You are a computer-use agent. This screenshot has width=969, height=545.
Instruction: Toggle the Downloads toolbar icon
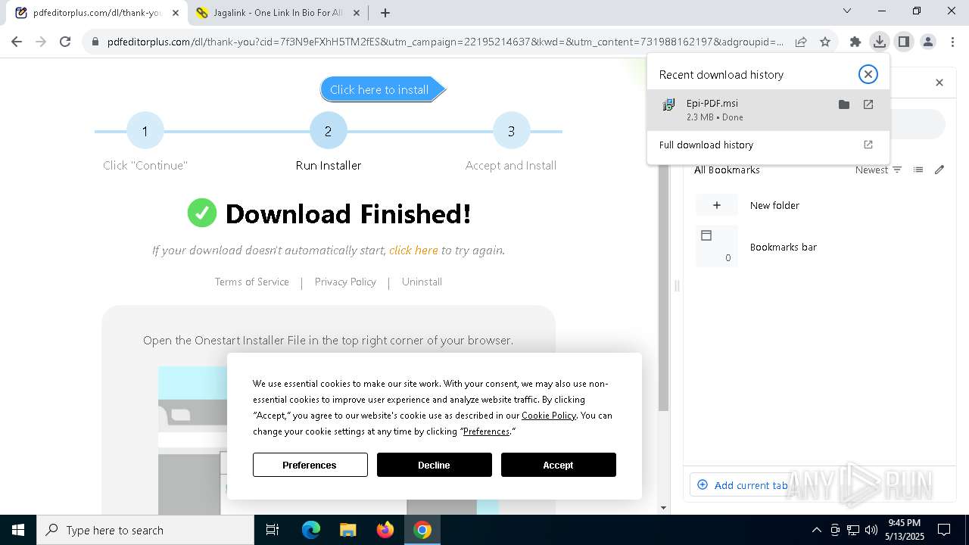(880, 42)
